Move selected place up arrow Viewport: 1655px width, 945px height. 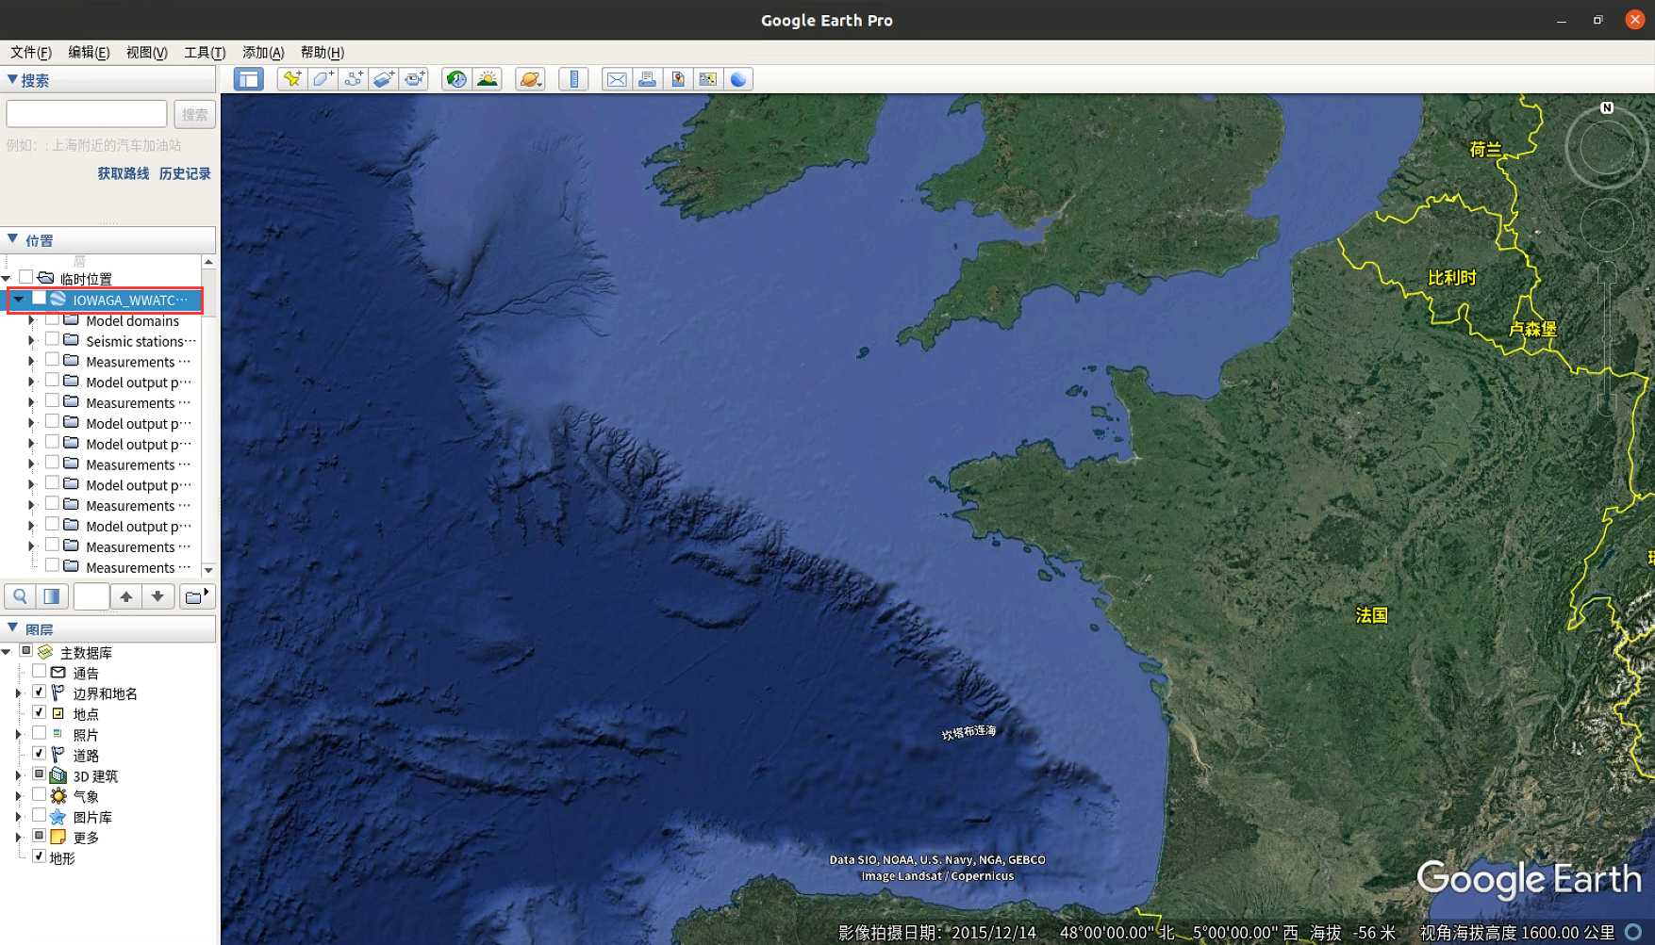pos(125,596)
